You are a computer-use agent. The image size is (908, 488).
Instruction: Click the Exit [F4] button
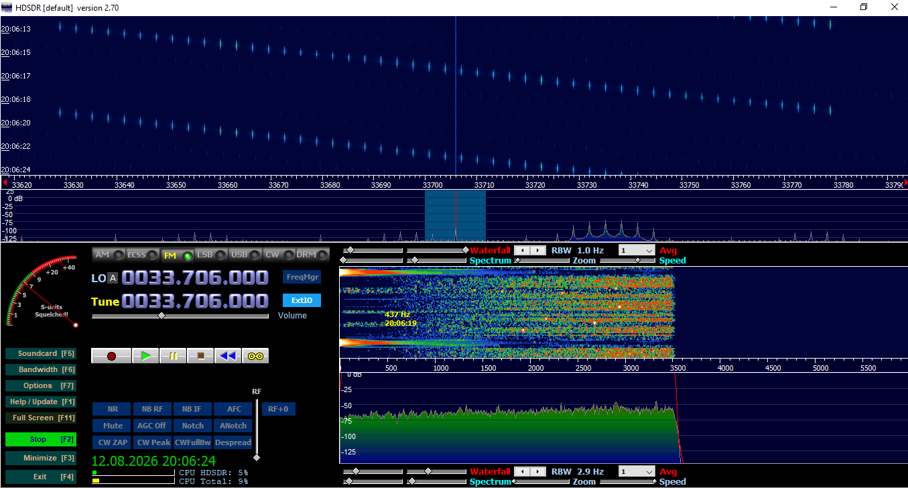tap(40, 477)
